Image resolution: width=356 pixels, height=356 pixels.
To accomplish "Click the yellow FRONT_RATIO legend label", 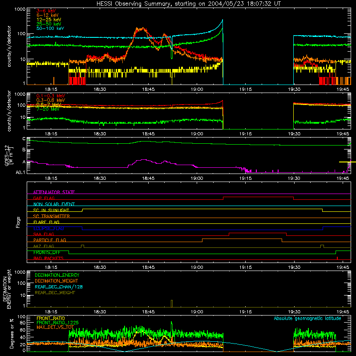I will pyautogui.click(x=51, y=318).
